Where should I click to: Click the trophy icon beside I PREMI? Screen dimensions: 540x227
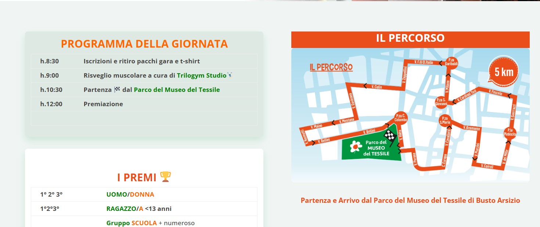(x=166, y=177)
